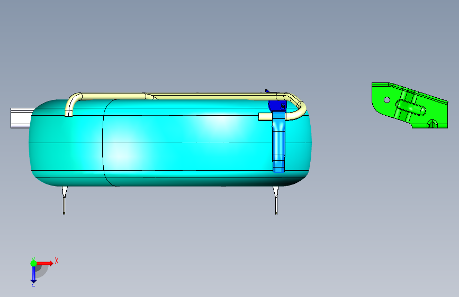This screenshot has height=297, width=459.
Task: Click the blue Z axis arrow of triad
Action: point(33,274)
